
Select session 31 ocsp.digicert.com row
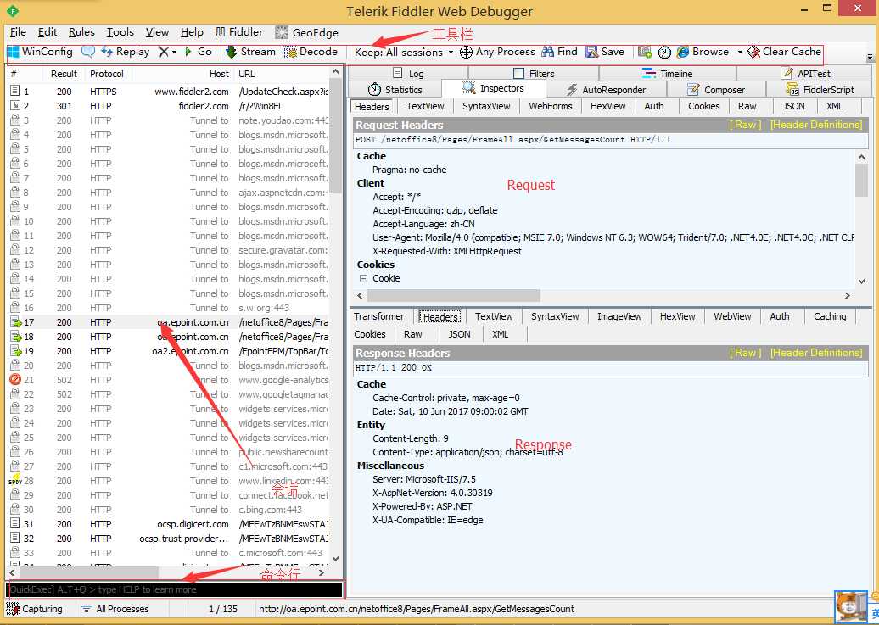click(x=168, y=524)
